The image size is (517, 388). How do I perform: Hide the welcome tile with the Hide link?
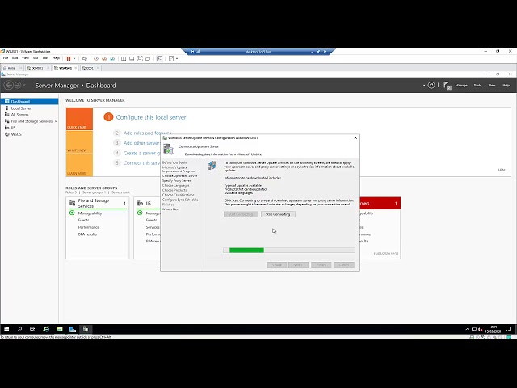[502, 170]
